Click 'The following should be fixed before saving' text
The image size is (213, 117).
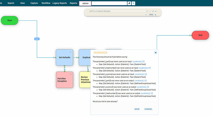(110, 57)
